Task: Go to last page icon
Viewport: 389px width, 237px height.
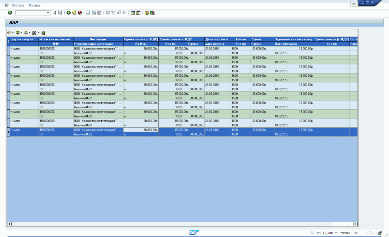Action: coord(124,13)
